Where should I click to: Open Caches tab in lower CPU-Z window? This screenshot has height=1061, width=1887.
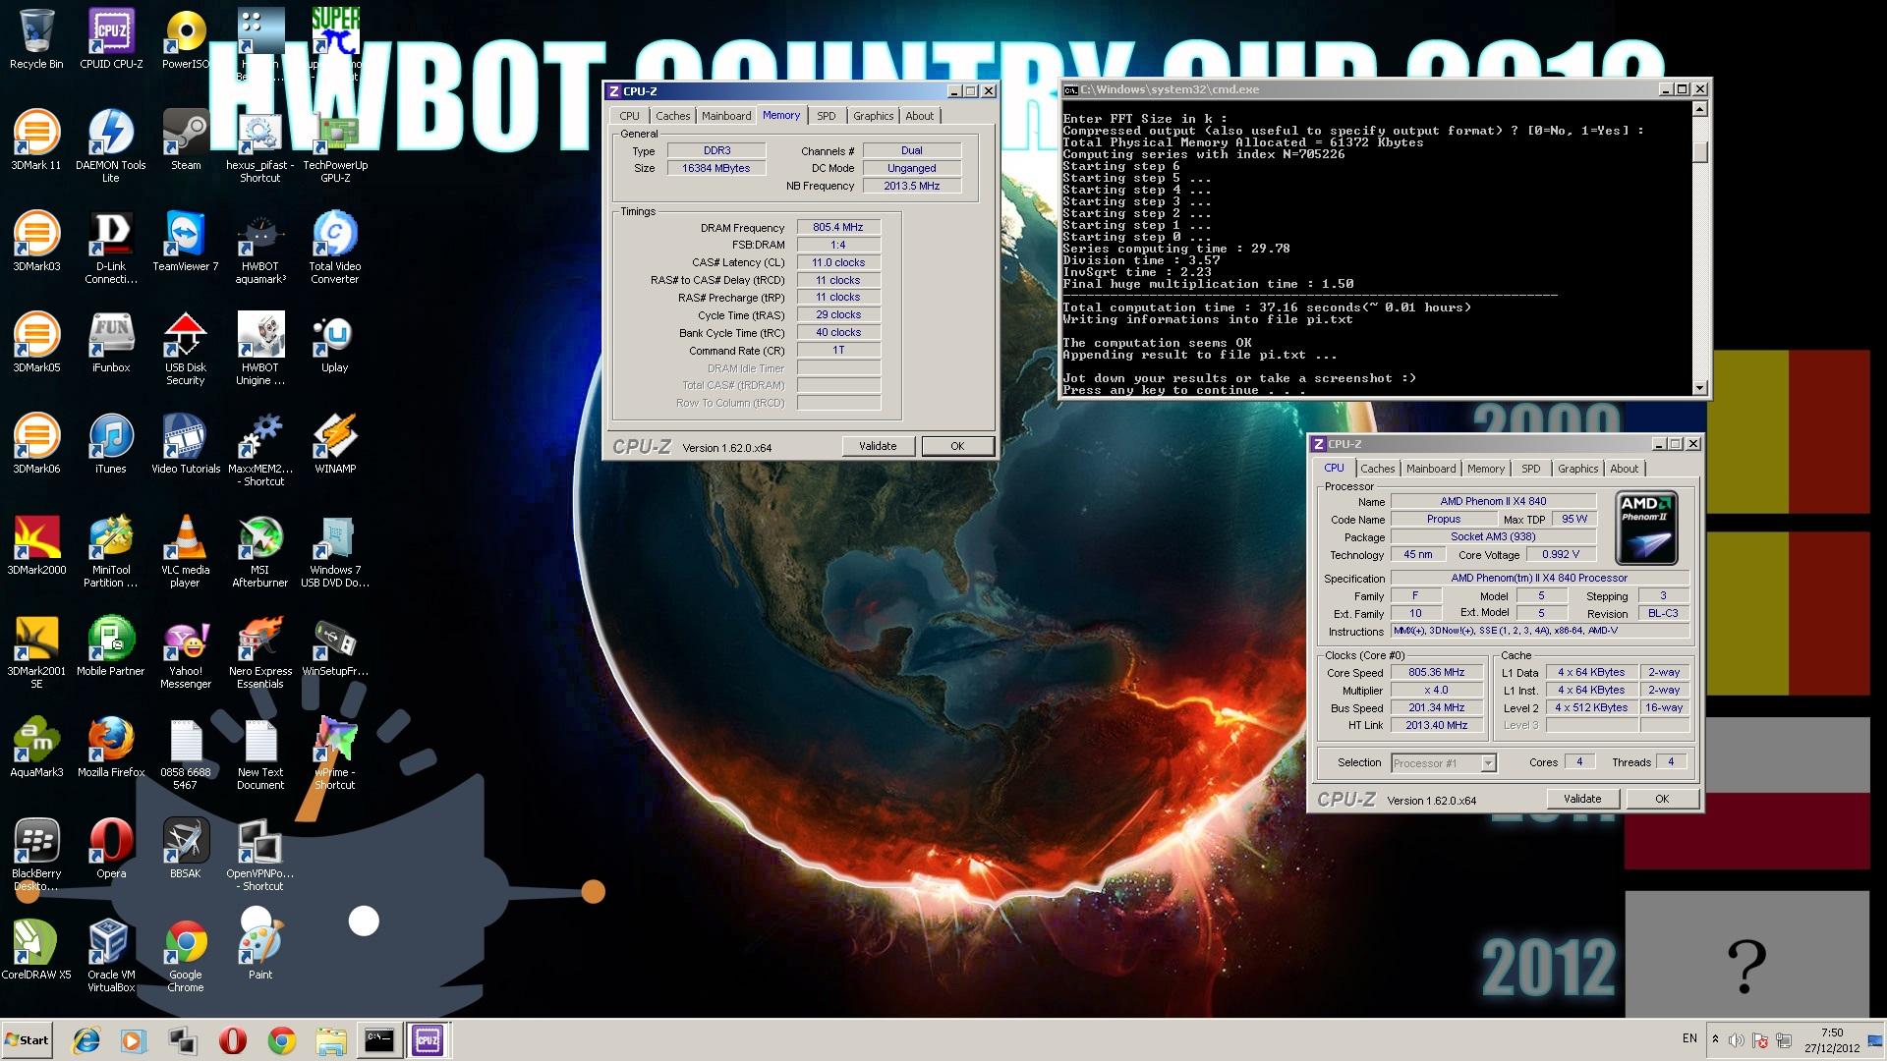1377,470
